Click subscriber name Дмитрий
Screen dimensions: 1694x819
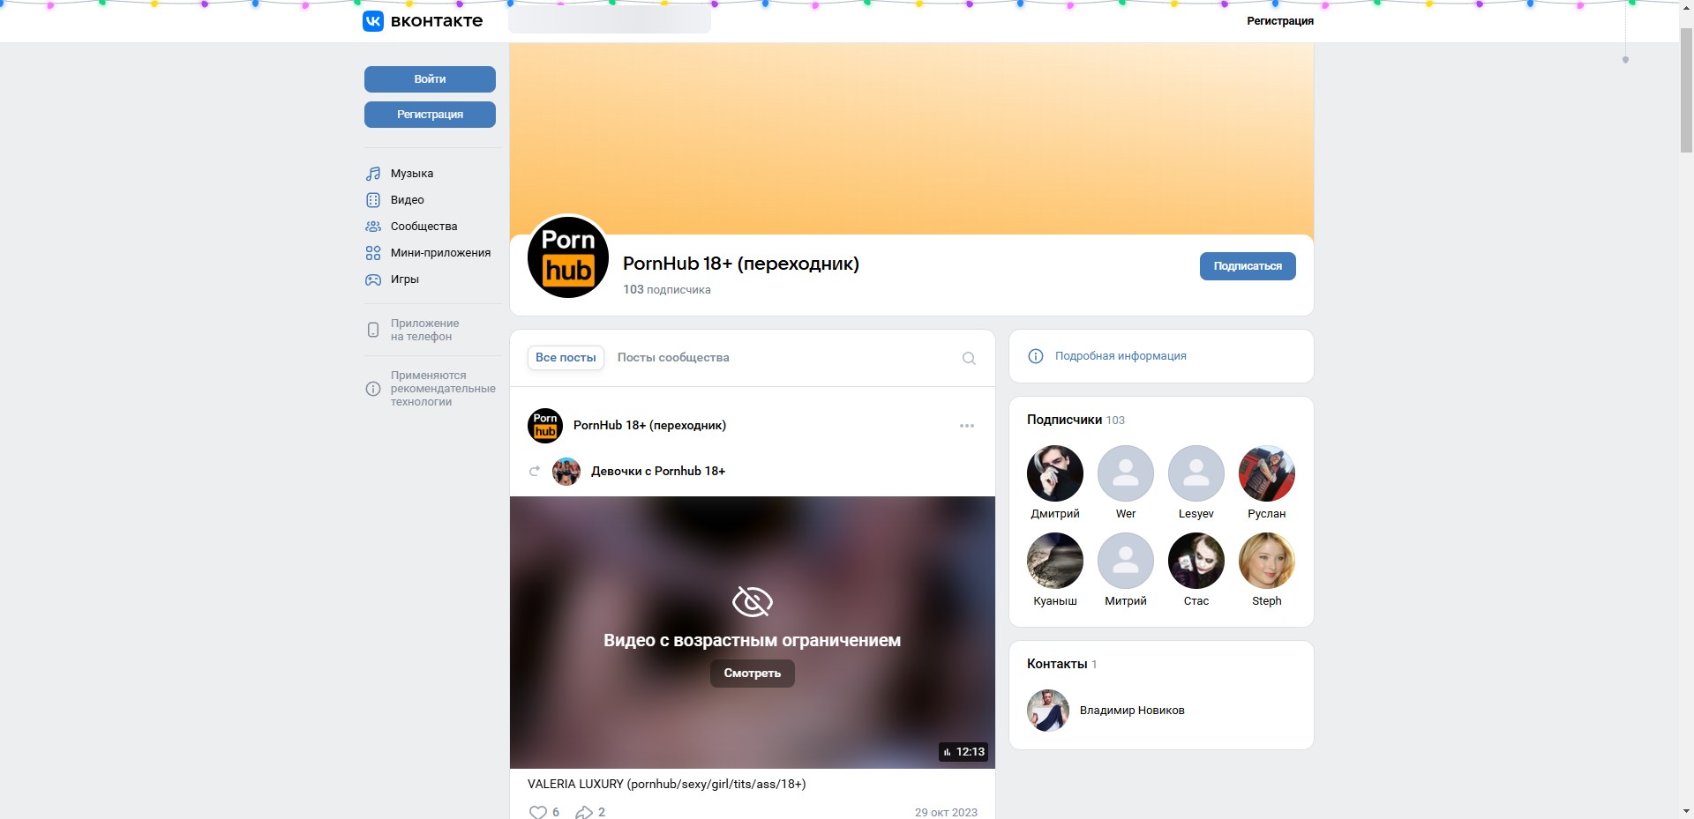pos(1055,514)
